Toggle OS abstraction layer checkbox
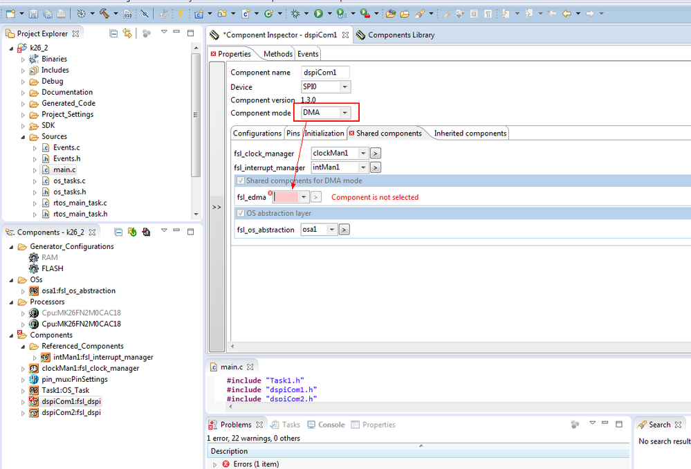 point(241,213)
